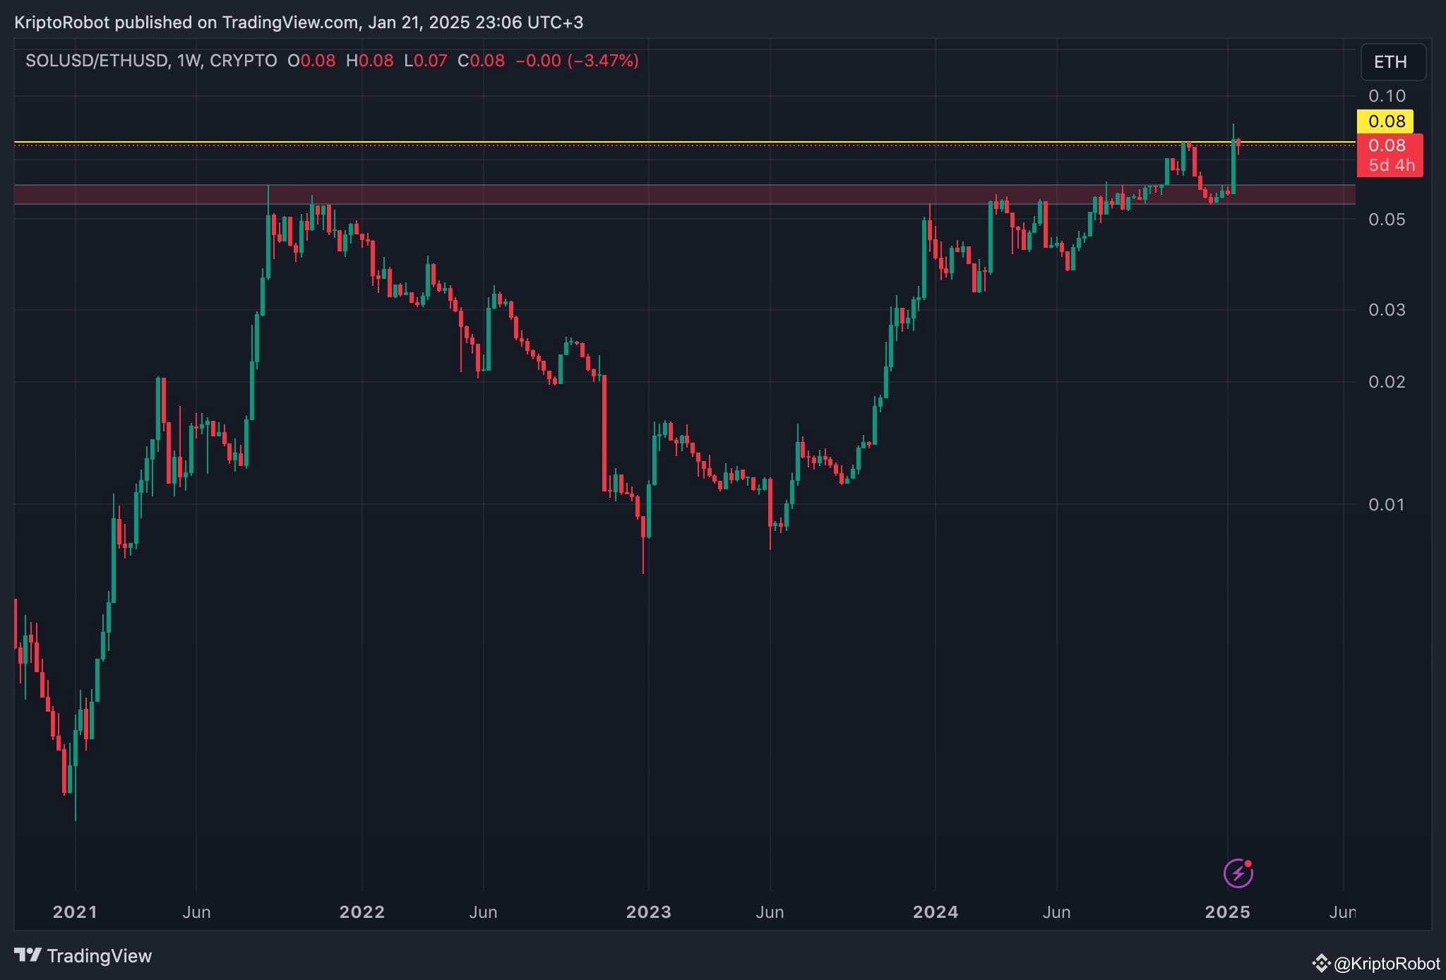Viewport: 1446px width, 980px height.
Task: Click the 0.03 price axis label
Action: tap(1387, 310)
